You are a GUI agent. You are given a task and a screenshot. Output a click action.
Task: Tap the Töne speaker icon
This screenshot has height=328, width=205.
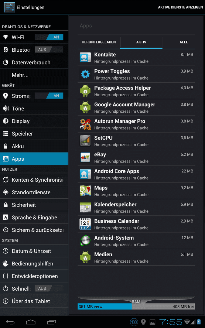pos(6,108)
